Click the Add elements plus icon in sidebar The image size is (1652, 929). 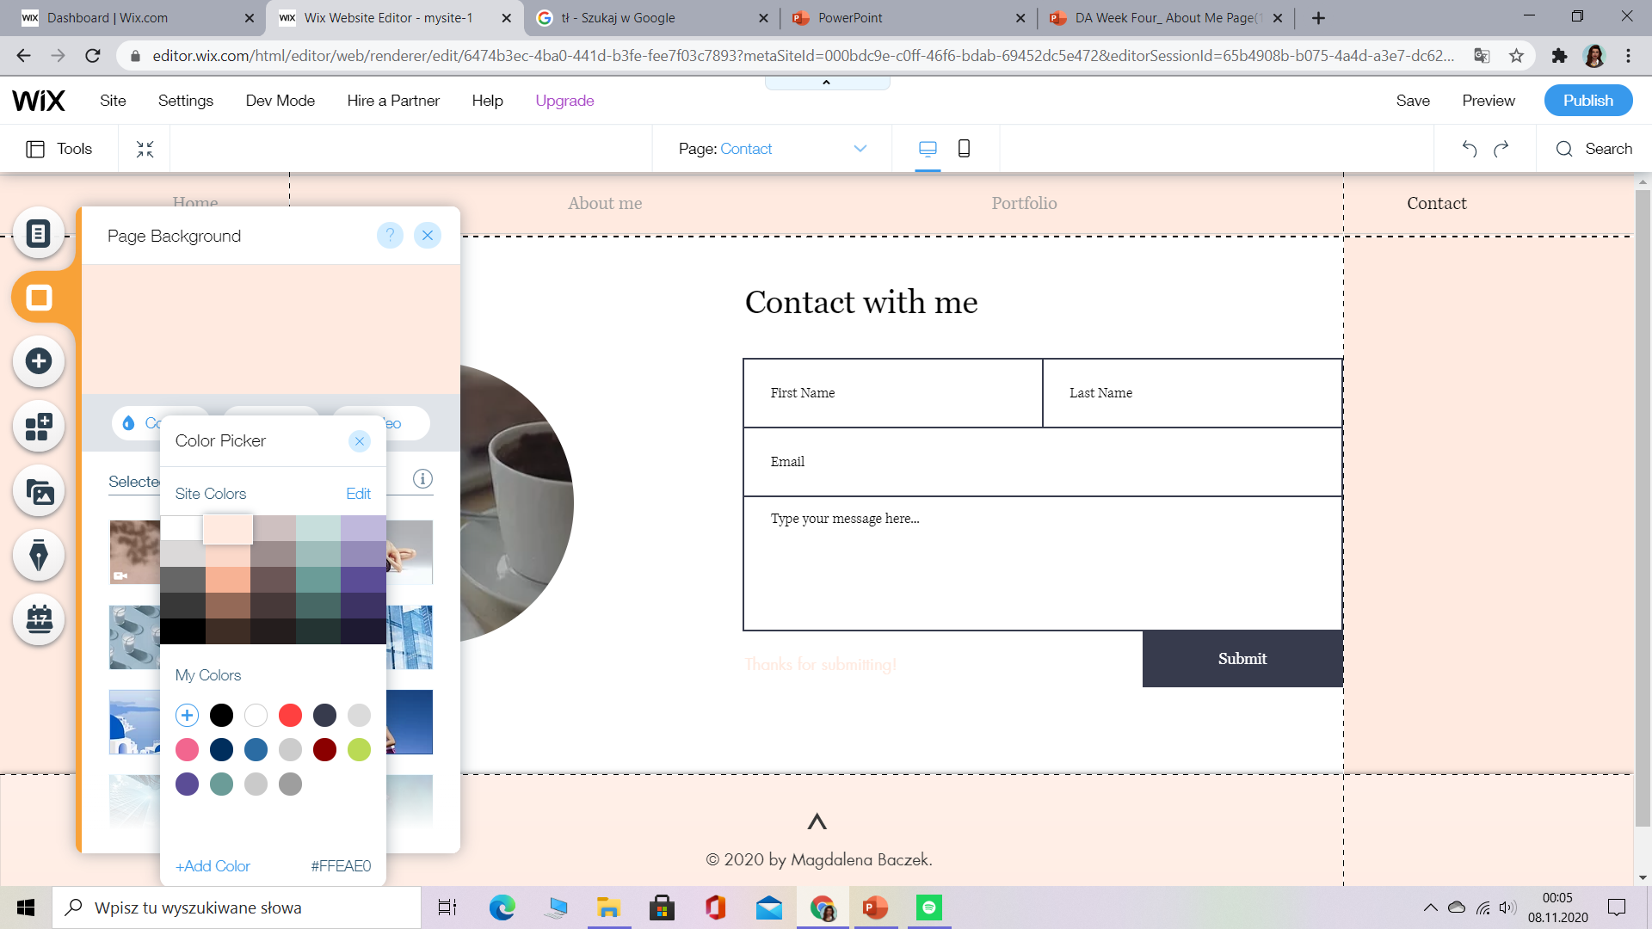pos(39,361)
